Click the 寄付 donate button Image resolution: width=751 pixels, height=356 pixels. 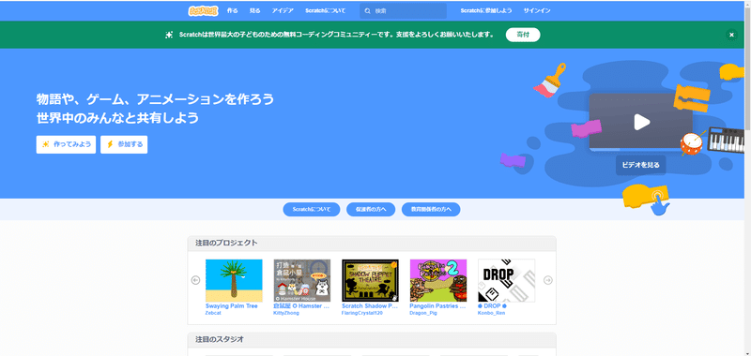pos(523,35)
